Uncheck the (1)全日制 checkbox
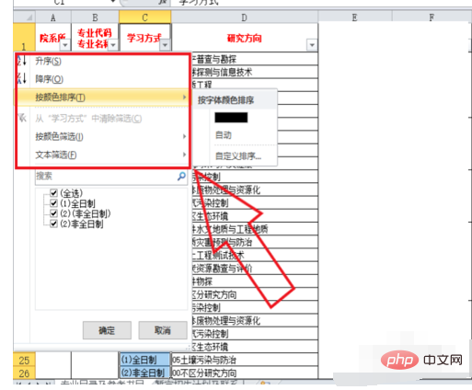 click(53, 203)
